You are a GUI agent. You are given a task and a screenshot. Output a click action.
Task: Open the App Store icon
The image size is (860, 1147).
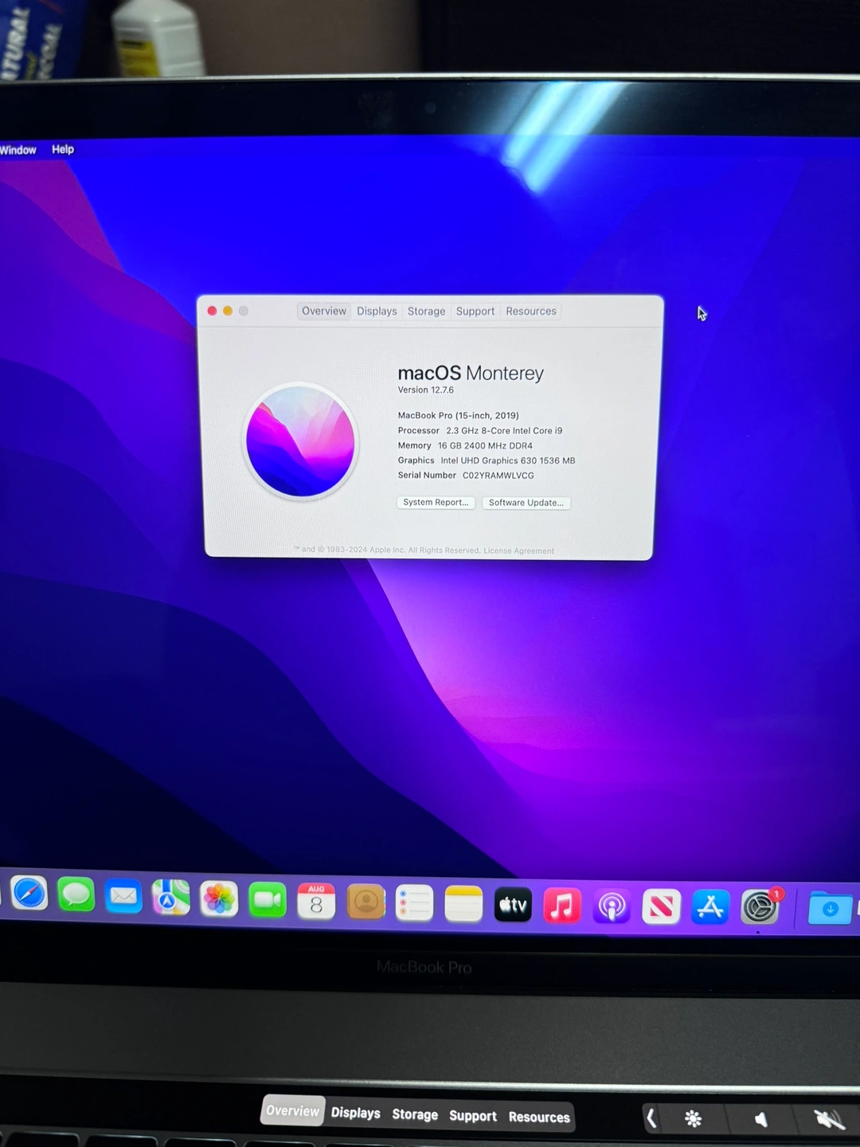pos(709,906)
